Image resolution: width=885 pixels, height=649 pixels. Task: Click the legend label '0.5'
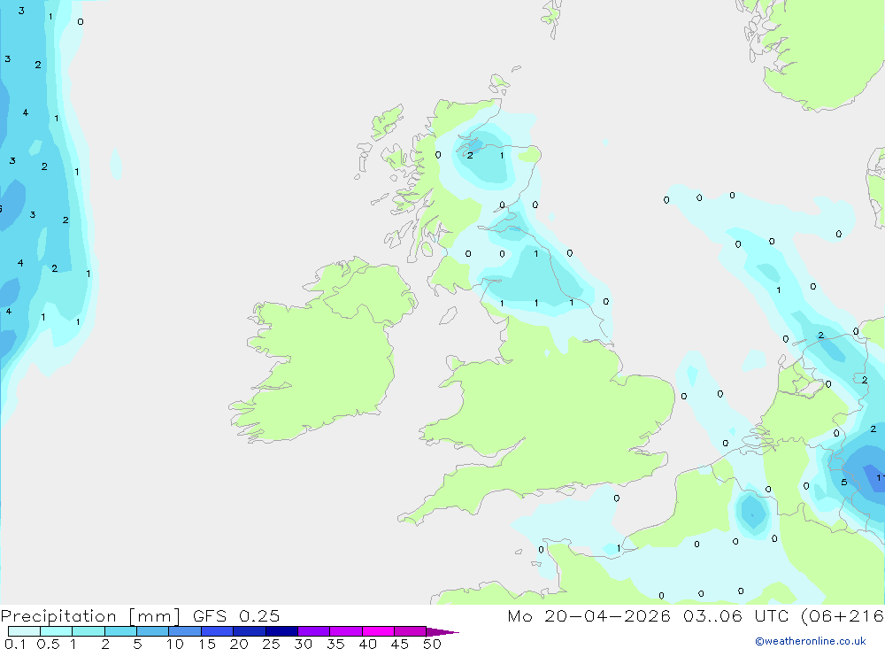48,644
